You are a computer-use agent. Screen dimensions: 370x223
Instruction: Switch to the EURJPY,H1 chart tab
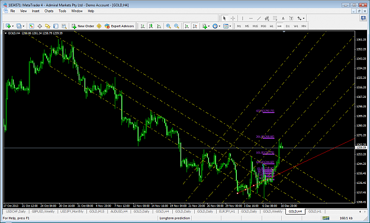coord(227,211)
